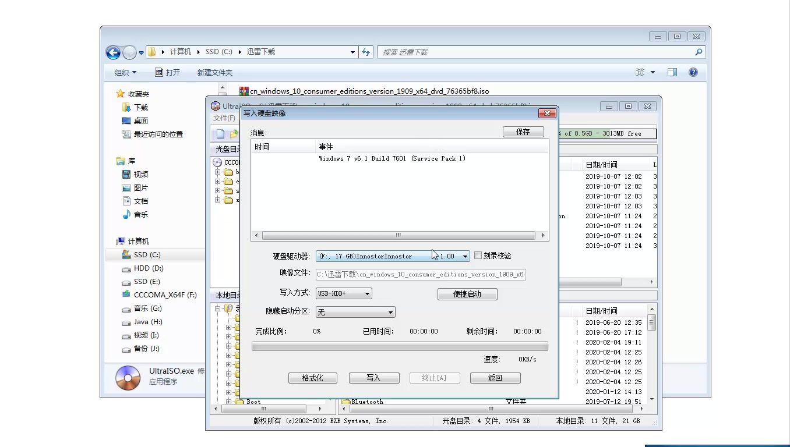Enable the 刻录校验 checkbox
790x447 pixels.
[x=478, y=256]
